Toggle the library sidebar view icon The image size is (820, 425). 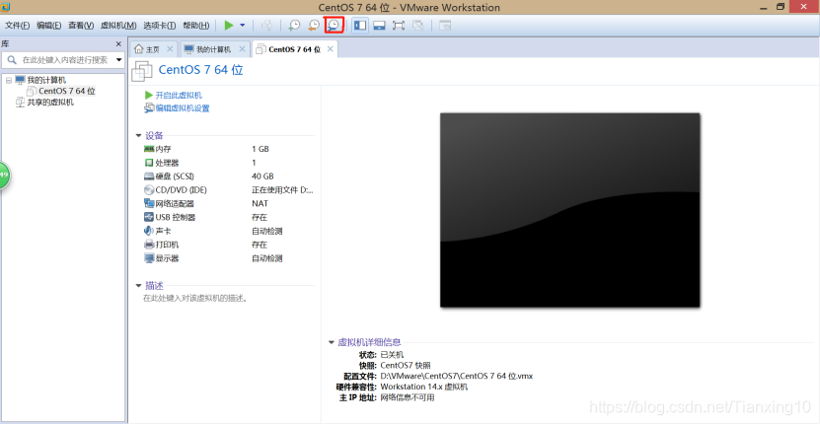[x=360, y=25]
